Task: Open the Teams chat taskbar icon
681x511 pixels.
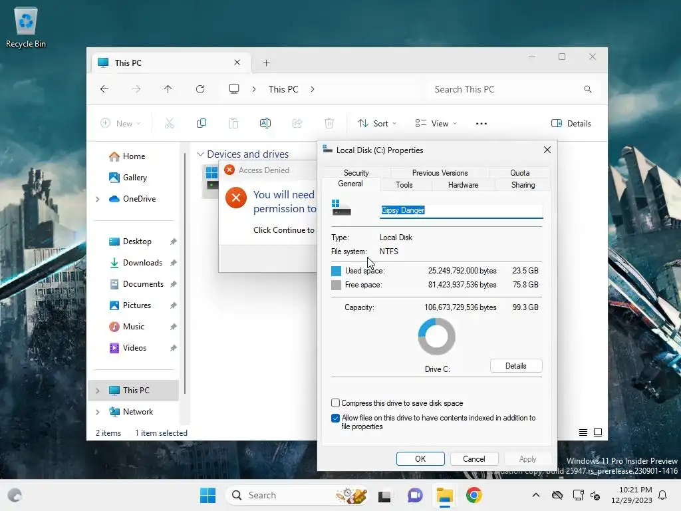Action: pos(415,495)
